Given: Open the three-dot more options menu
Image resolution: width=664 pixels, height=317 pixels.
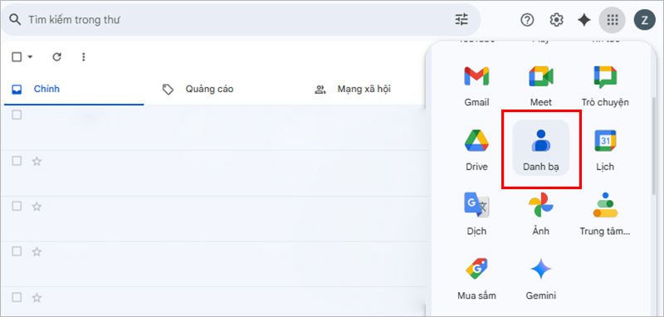Looking at the screenshot, I should pyautogui.click(x=84, y=56).
